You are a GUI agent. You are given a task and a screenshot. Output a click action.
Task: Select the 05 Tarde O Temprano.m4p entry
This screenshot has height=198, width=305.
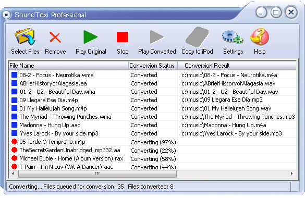[153, 142]
